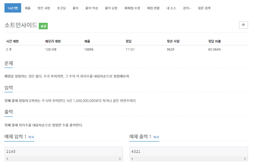
Task: Click the solver count 9629
Action: tap(170, 49)
